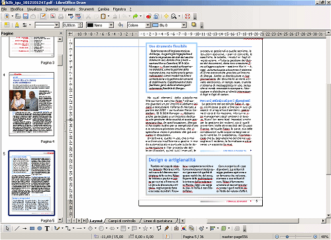Click the Line style icon with yellow pencil

17,25
